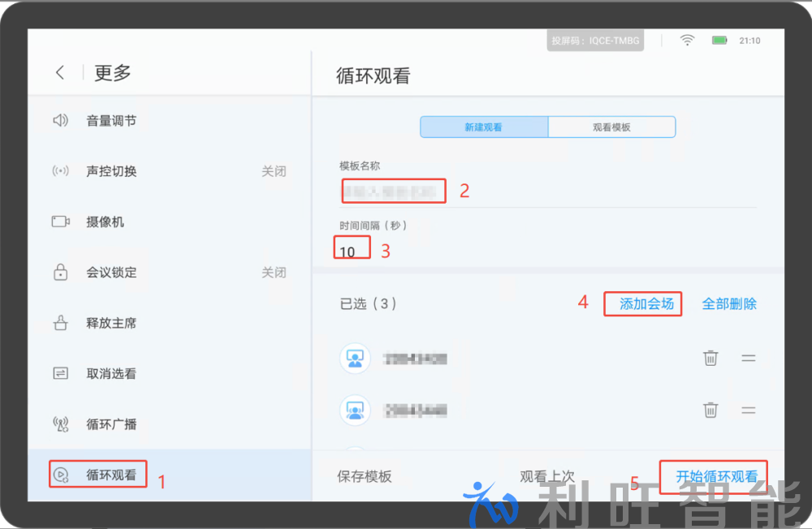Click 开始循环观看 to start loop viewing
Screen dimensions: 812x529
[x=717, y=475]
